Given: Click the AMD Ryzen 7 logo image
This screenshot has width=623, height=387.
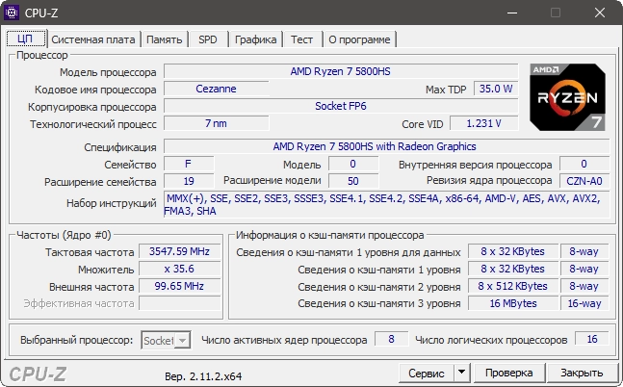Looking at the screenshot, I should [x=567, y=97].
